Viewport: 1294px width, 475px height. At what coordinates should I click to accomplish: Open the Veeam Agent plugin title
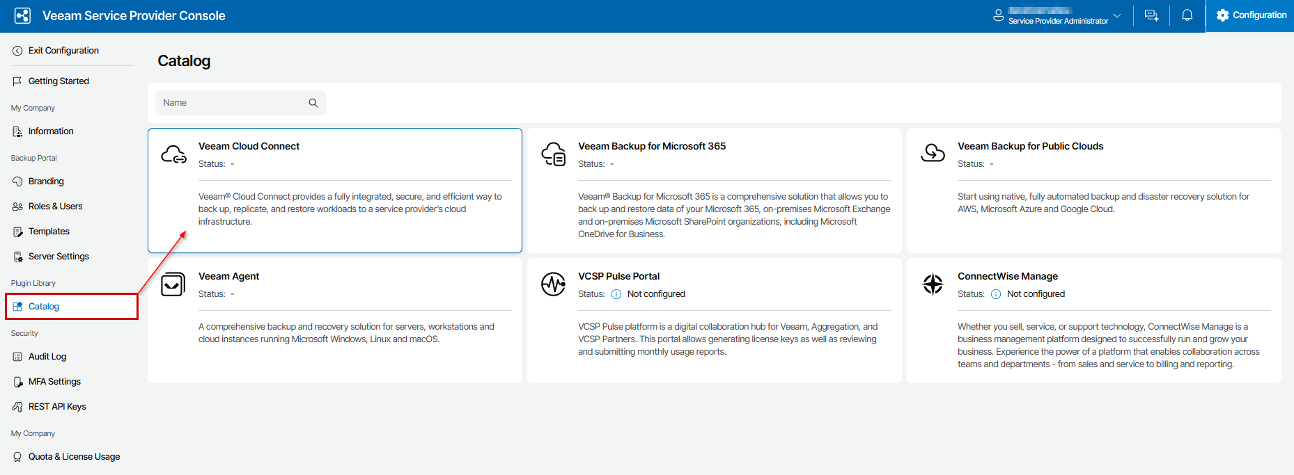pyautogui.click(x=228, y=276)
